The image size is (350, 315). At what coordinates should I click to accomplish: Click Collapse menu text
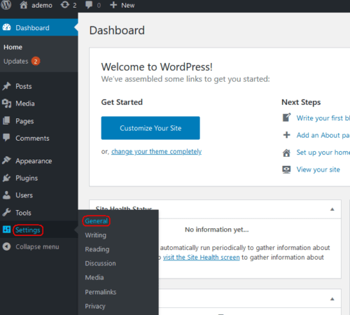(37, 246)
